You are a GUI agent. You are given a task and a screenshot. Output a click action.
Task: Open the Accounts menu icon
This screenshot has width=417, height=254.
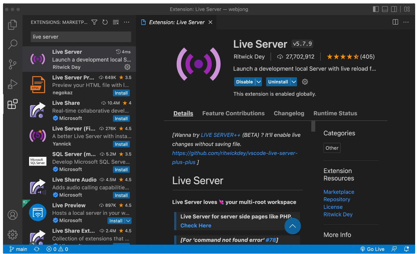[x=13, y=215]
